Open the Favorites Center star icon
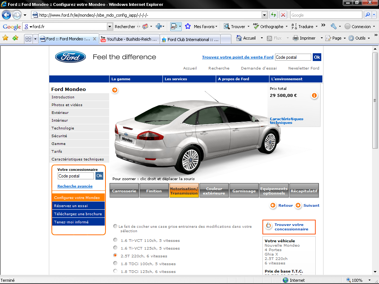The height and width of the screenshot is (284, 379). (5, 38)
